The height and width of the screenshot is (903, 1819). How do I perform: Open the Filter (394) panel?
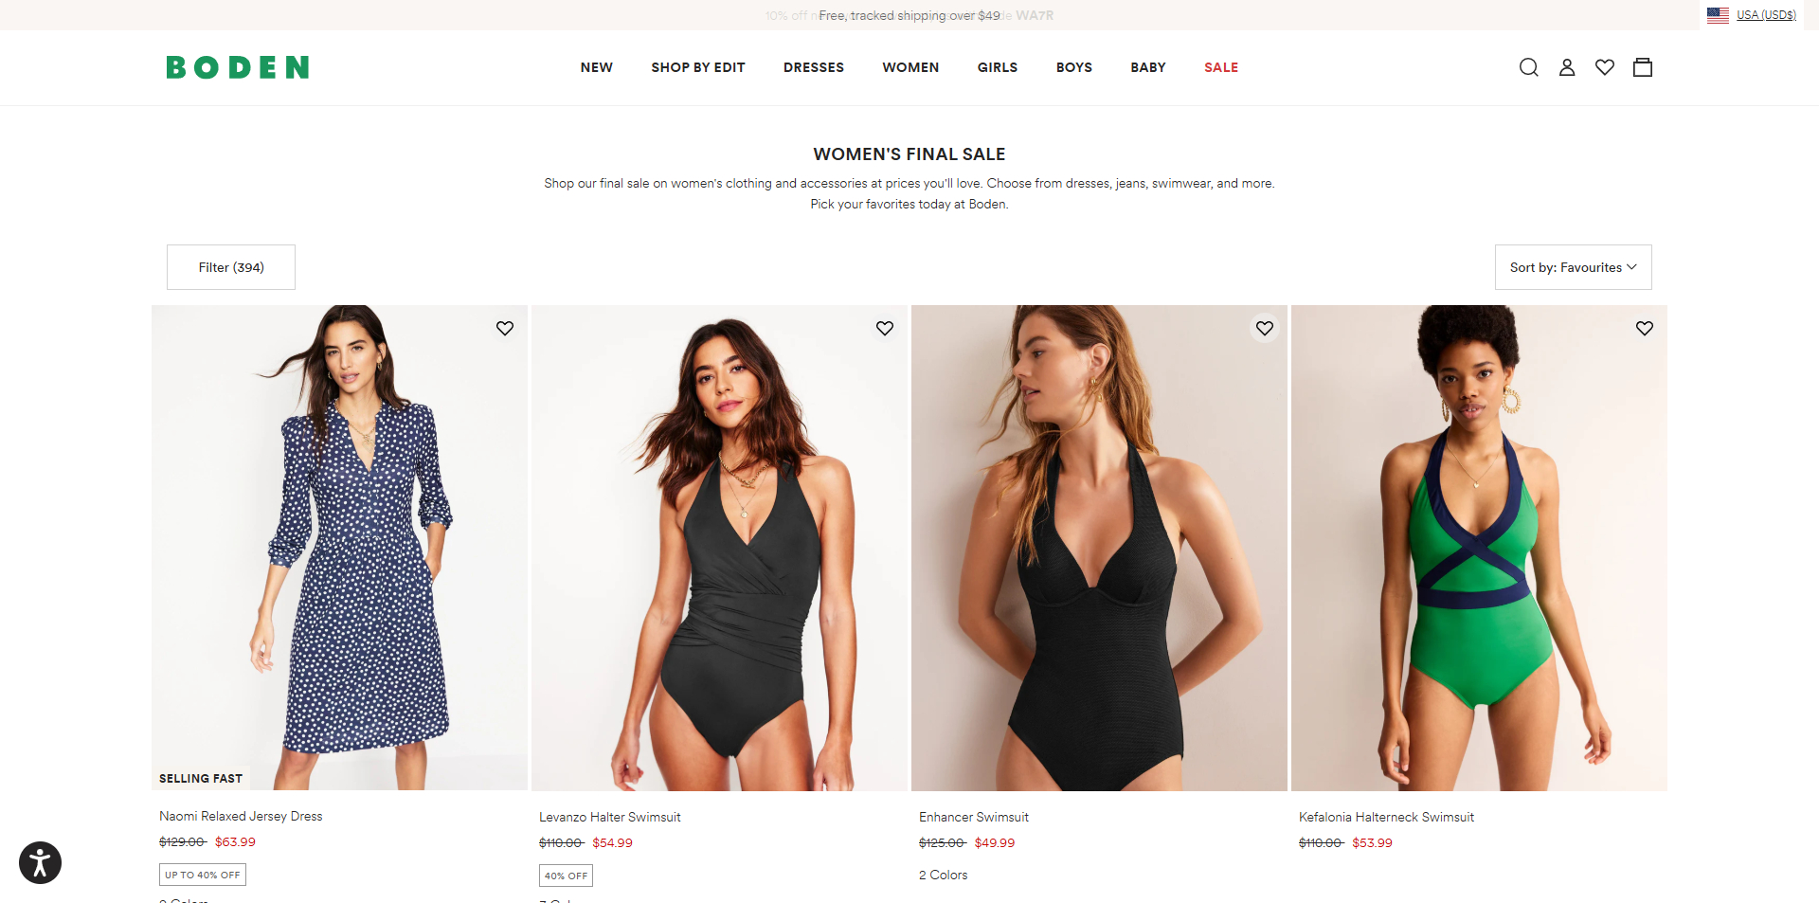231,267
